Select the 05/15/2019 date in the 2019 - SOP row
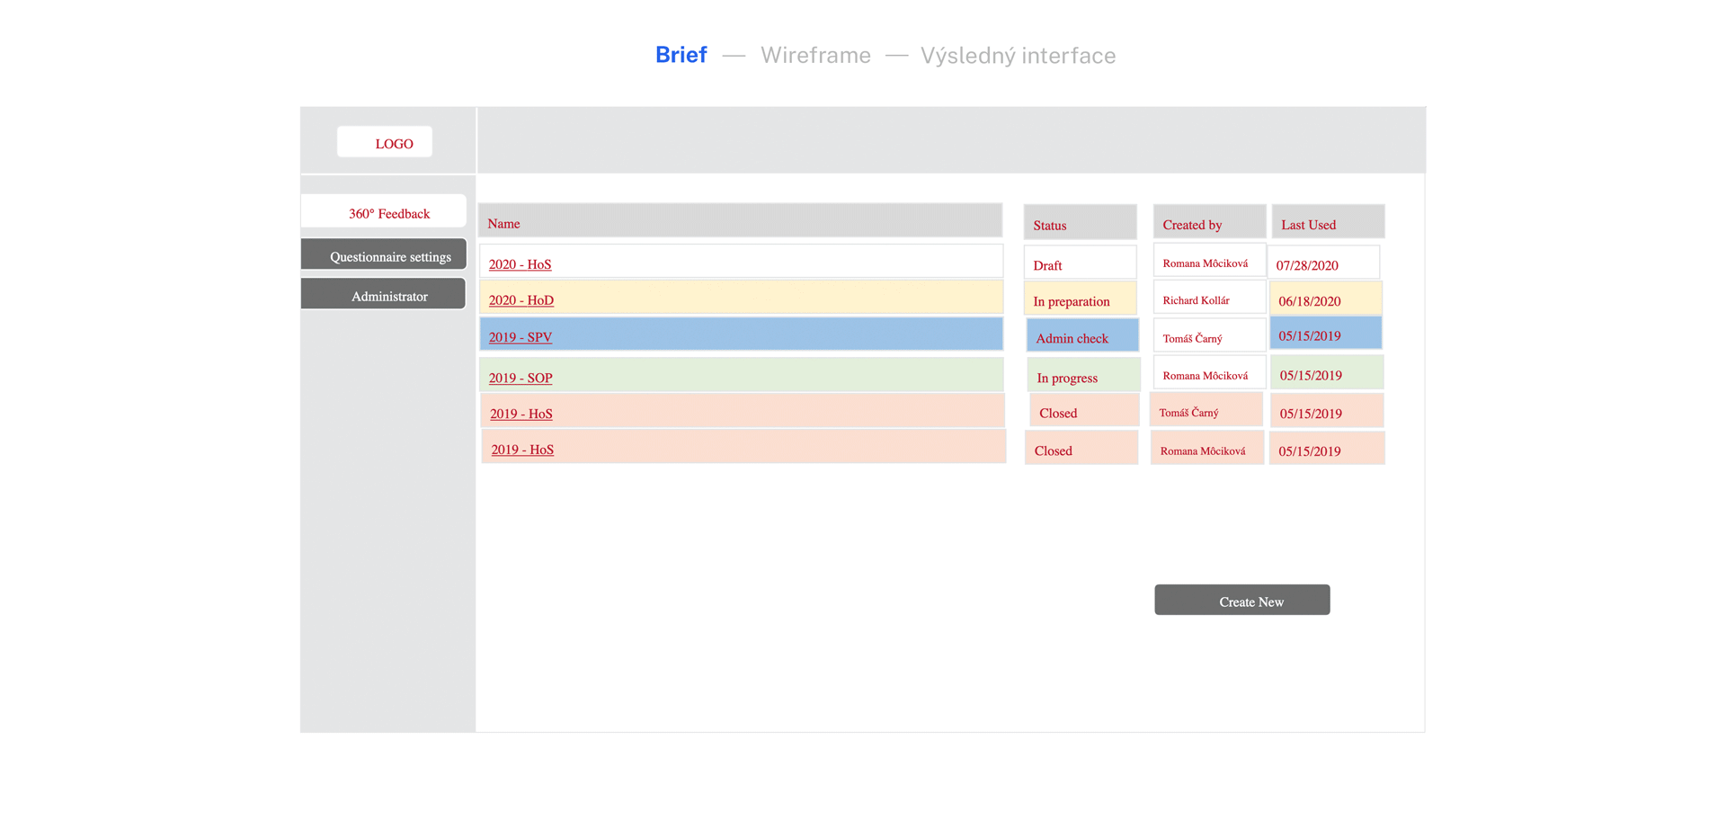Viewport: 1726px width, 829px height. click(x=1328, y=372)
